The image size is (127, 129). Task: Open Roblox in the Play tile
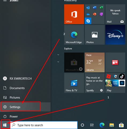click(x=109, y=77)
